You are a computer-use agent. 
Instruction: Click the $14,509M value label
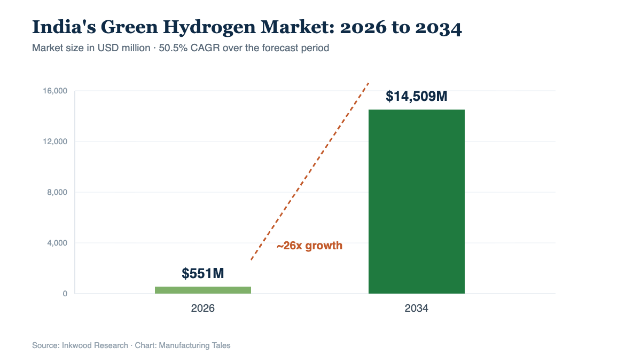[x=417, y=97]
